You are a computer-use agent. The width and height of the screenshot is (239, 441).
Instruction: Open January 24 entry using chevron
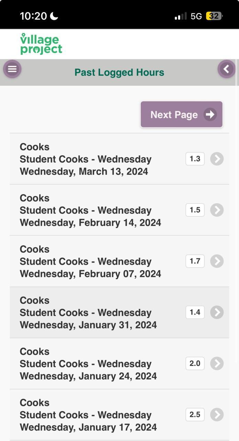pos(217,363)
